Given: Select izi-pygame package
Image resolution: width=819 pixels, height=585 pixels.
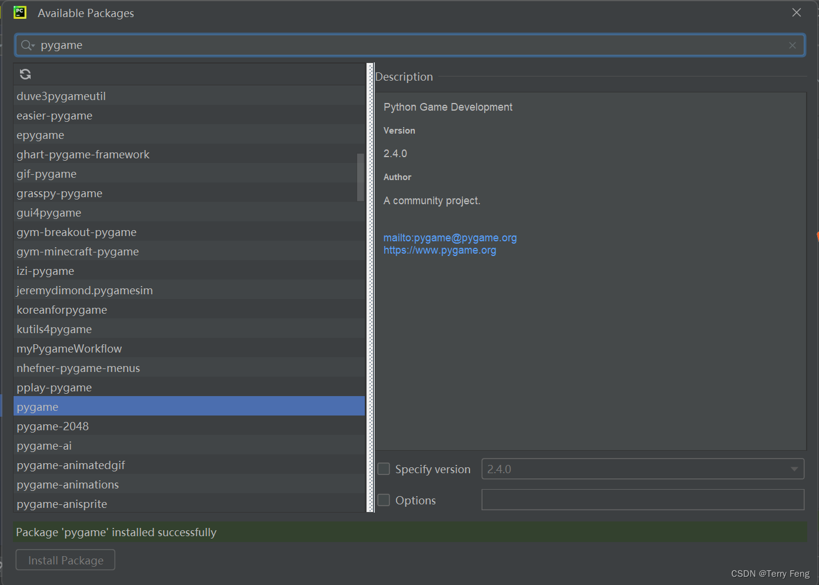Looking at the screenshot, I should (189, 271).
